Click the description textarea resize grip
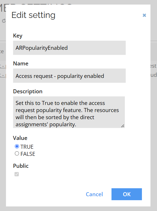 [x=123, y=126]
